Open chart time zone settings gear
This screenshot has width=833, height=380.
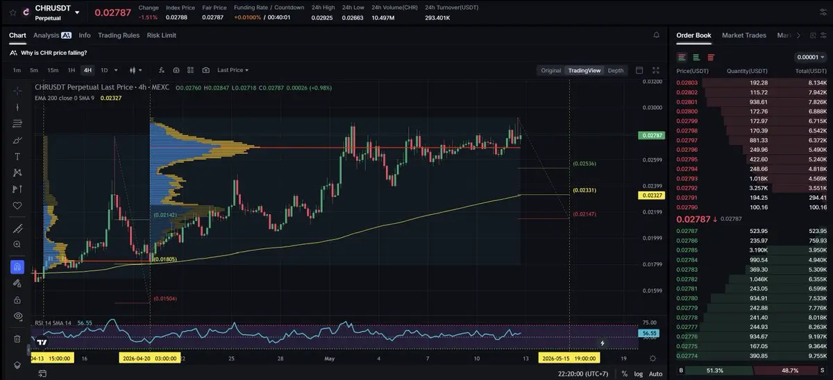click(x=652, y=358)
